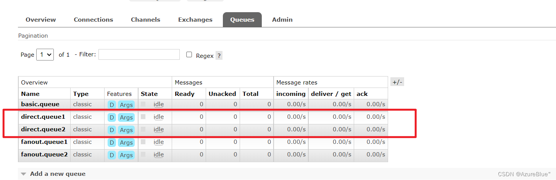Click the incoming 0.00/s rate for direct.queue1

click(297, 117)
